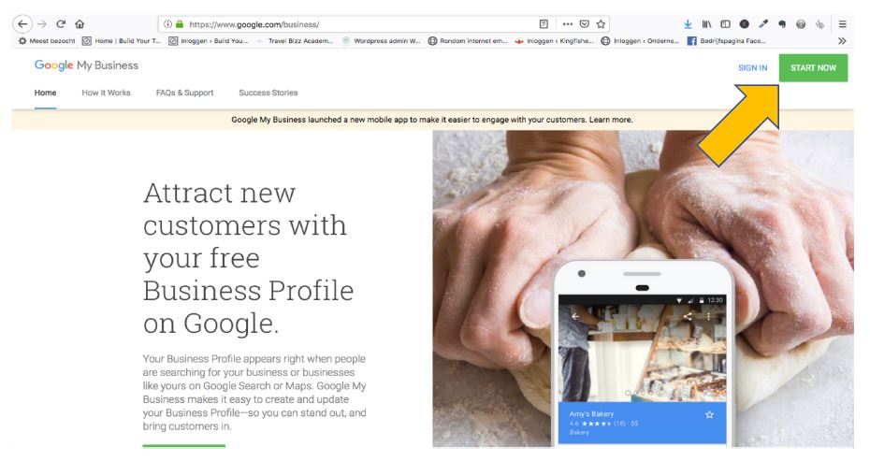Open the browser home page icon
Screen dimensions: 870x461
[80, 24]
